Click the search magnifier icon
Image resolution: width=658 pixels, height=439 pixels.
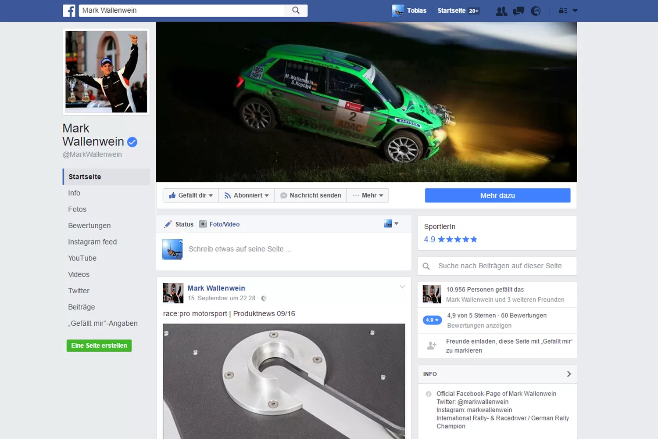pos(296,11)
